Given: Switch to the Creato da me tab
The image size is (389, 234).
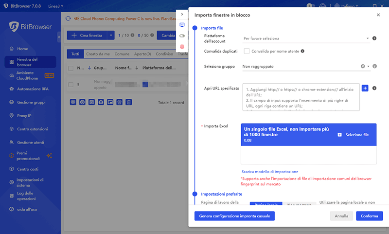Looking at the screenshot, I should (x=98, y=54).
